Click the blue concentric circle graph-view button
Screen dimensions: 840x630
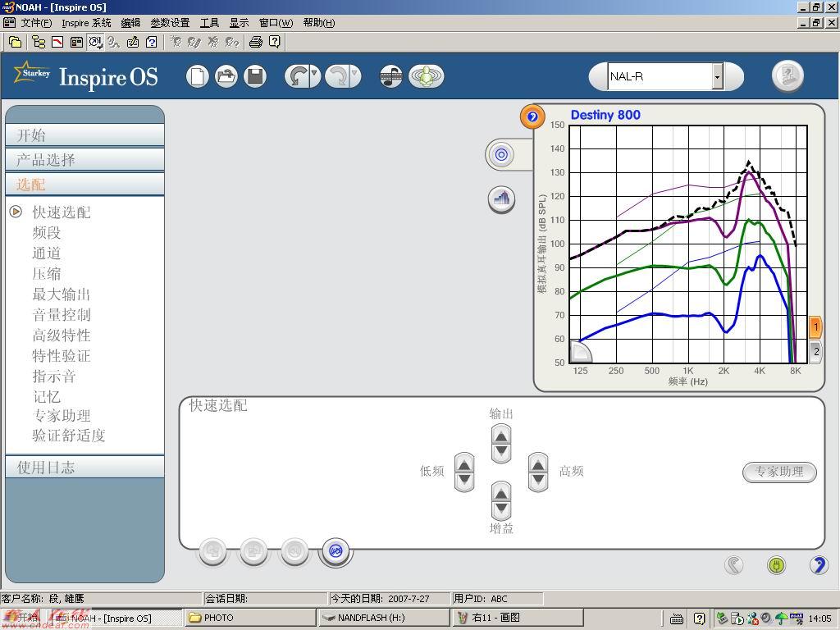[x=501, y=155]
